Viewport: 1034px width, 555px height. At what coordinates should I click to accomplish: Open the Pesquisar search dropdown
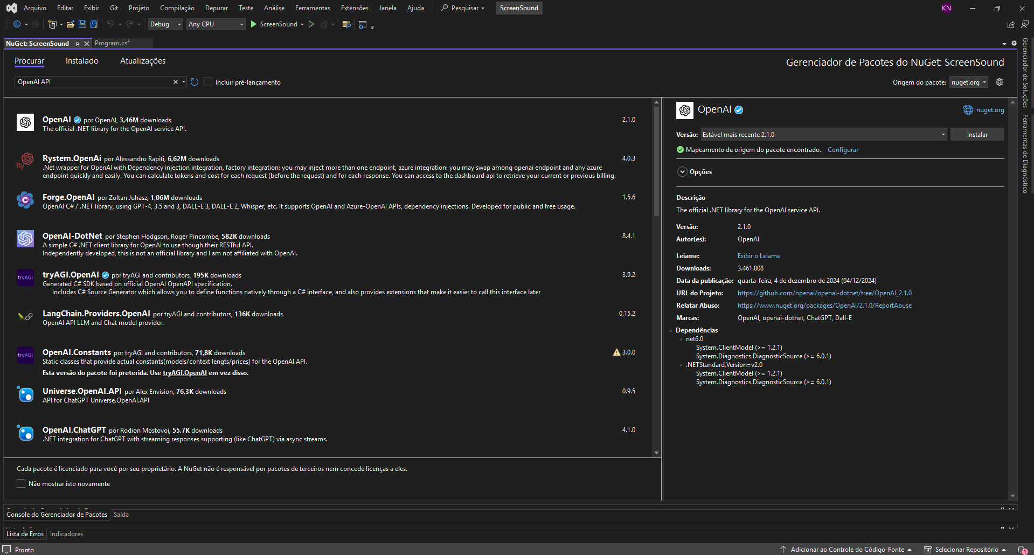(x=463, y=8)
